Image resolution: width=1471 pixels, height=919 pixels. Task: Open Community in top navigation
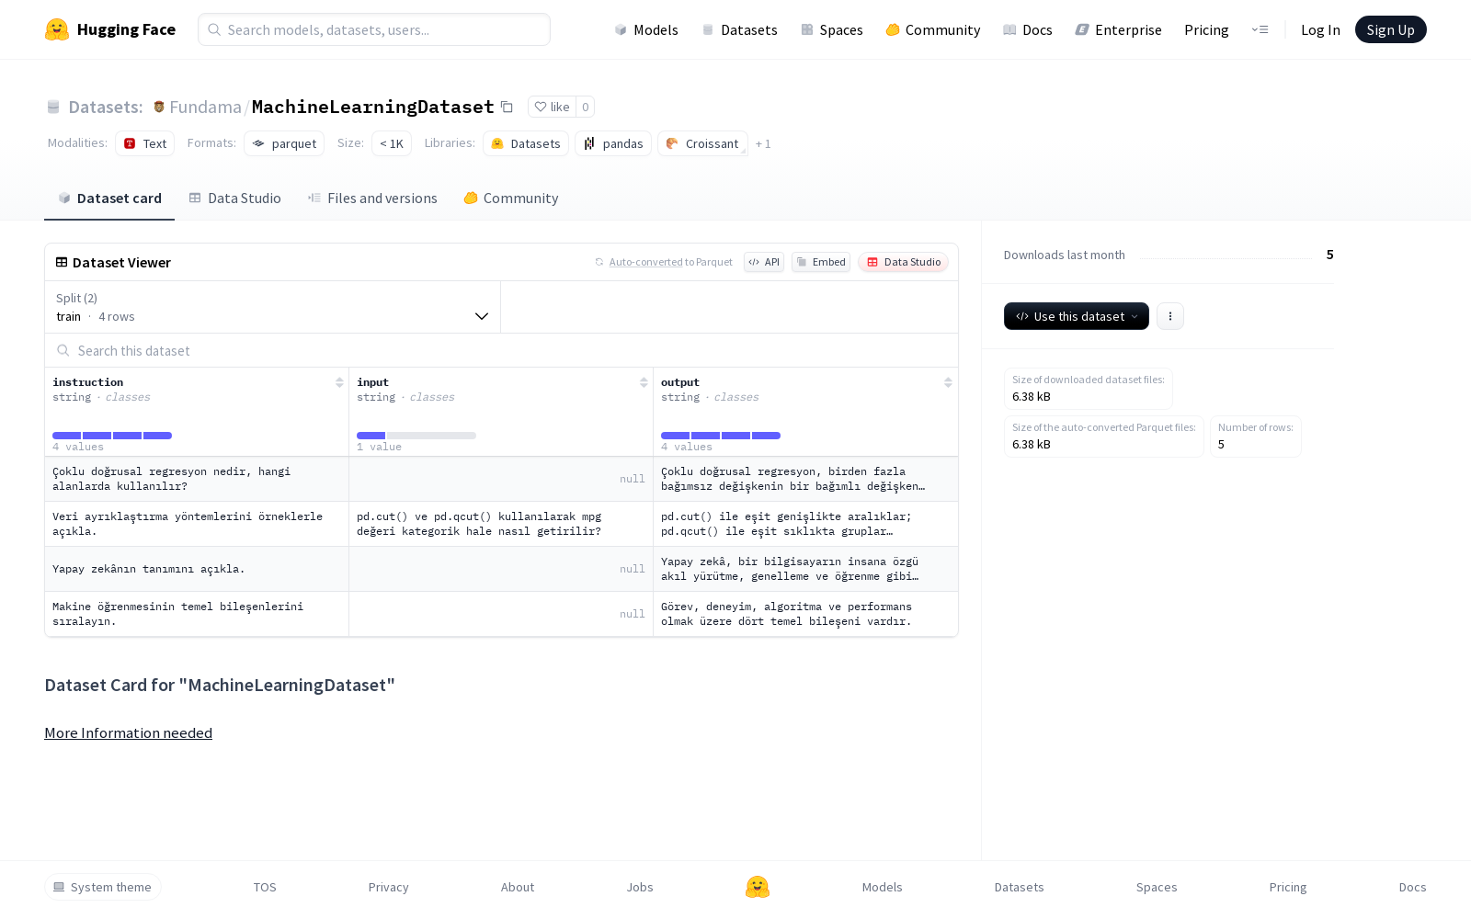(x=933, y=29)
